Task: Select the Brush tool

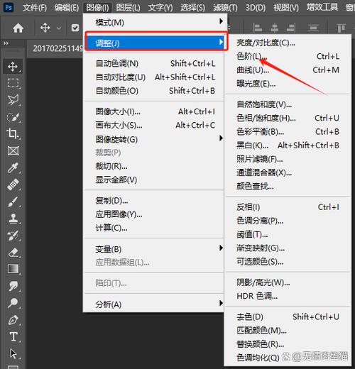Action: coord(13,202)
